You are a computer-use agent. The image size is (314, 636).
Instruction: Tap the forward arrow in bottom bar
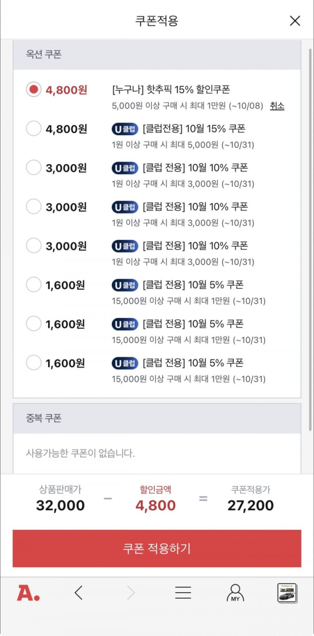click(130, 593)
